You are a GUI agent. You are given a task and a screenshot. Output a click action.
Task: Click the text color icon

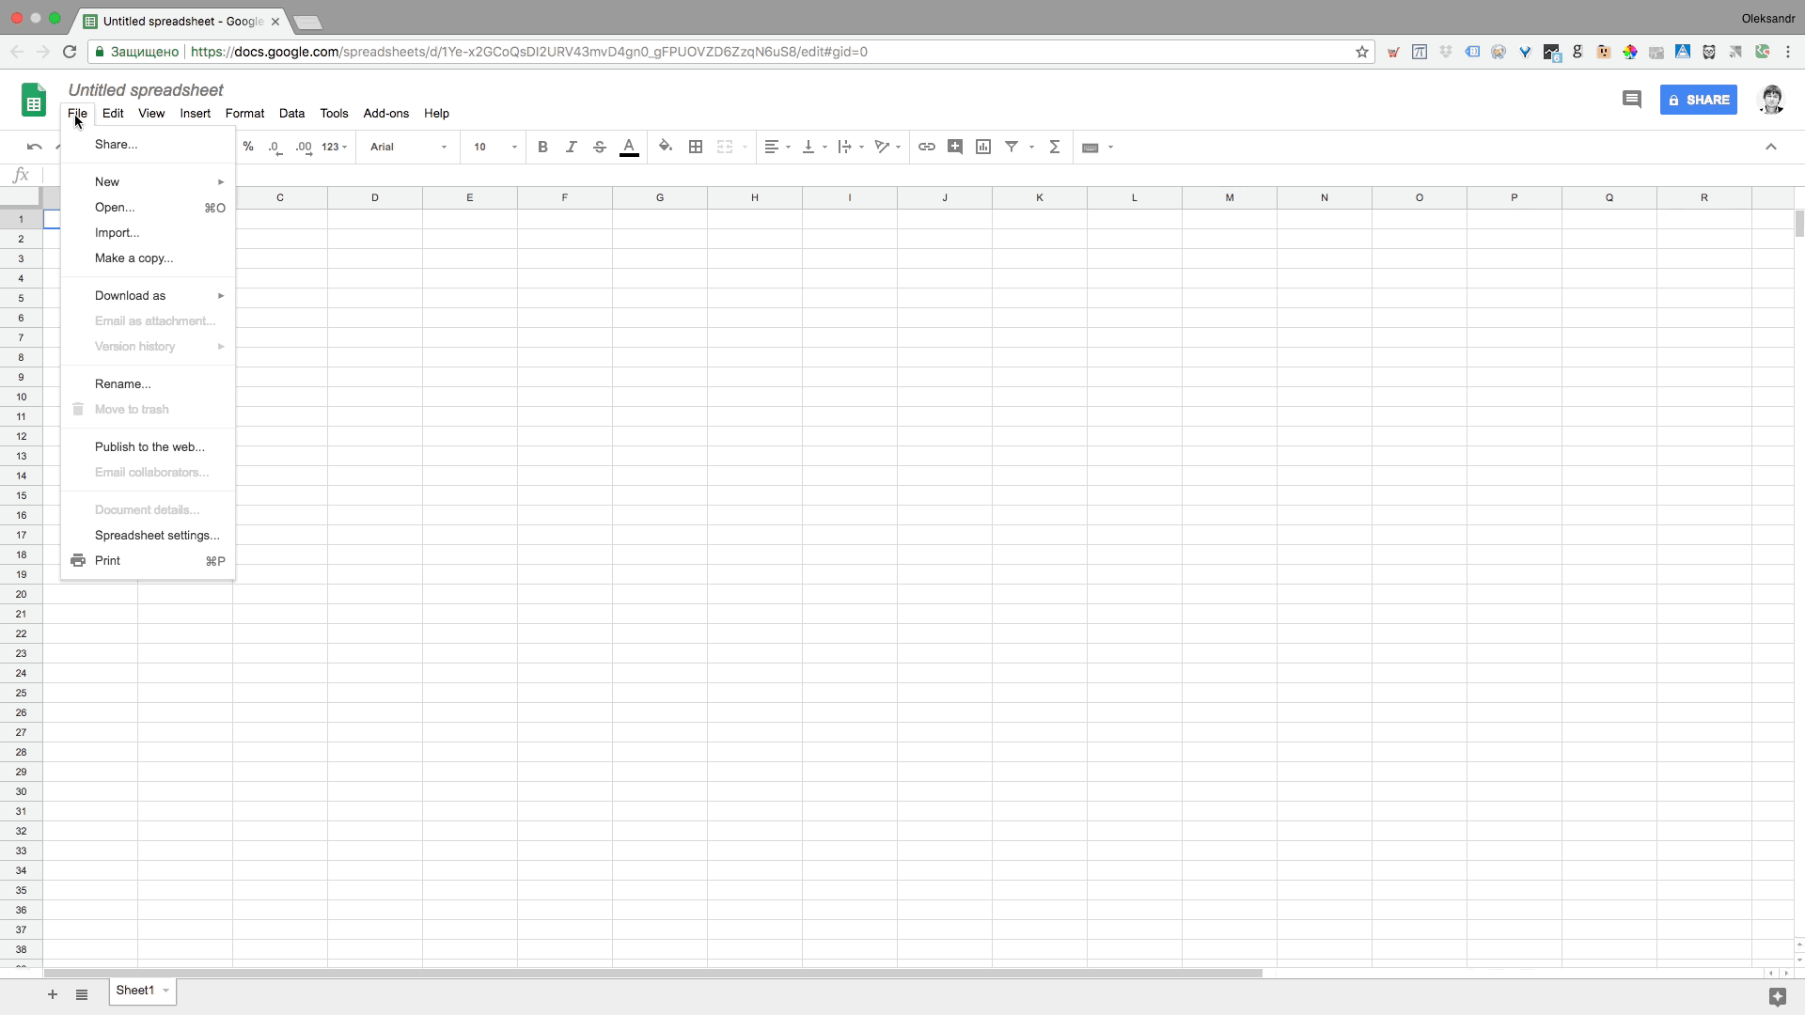(x=629, y=147)
